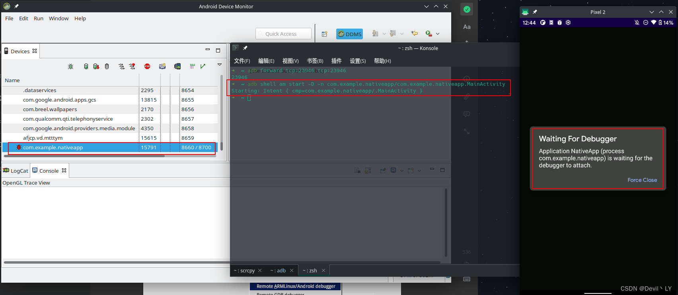The image size is (678, 295).
Task: Select the .dataservices process row
Action: pos(110,90)
